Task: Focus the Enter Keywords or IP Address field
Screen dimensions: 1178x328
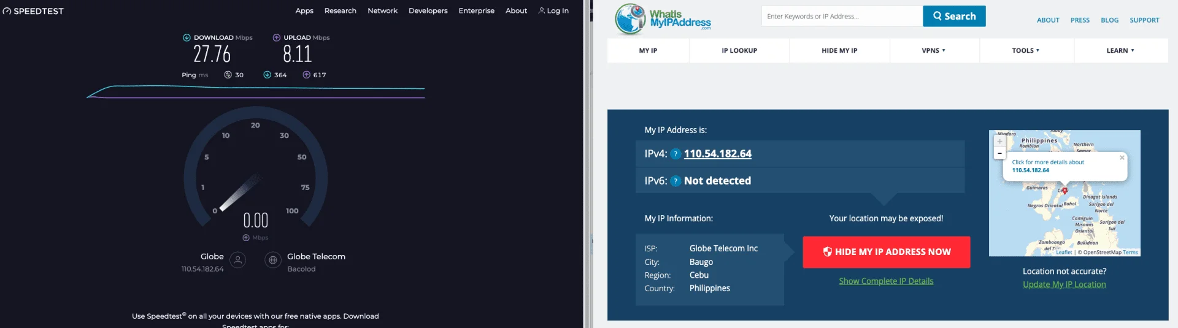Action: pos(842,16)
